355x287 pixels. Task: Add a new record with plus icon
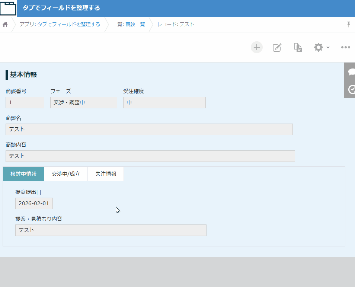[x=256, y=47]
